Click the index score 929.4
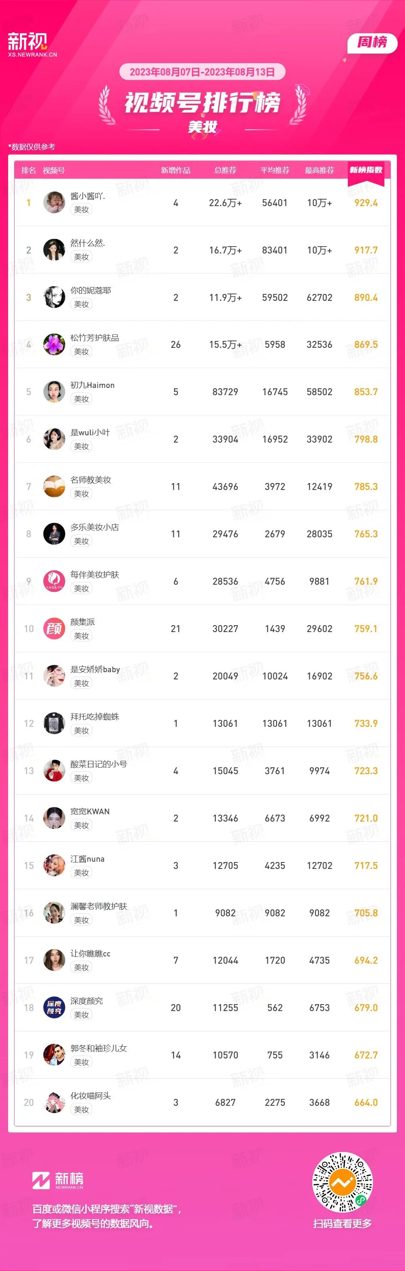The width and height of the screenshot is (405, 1271). [366, 203]
